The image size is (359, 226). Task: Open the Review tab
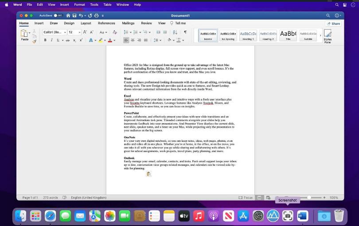point(146,23)
